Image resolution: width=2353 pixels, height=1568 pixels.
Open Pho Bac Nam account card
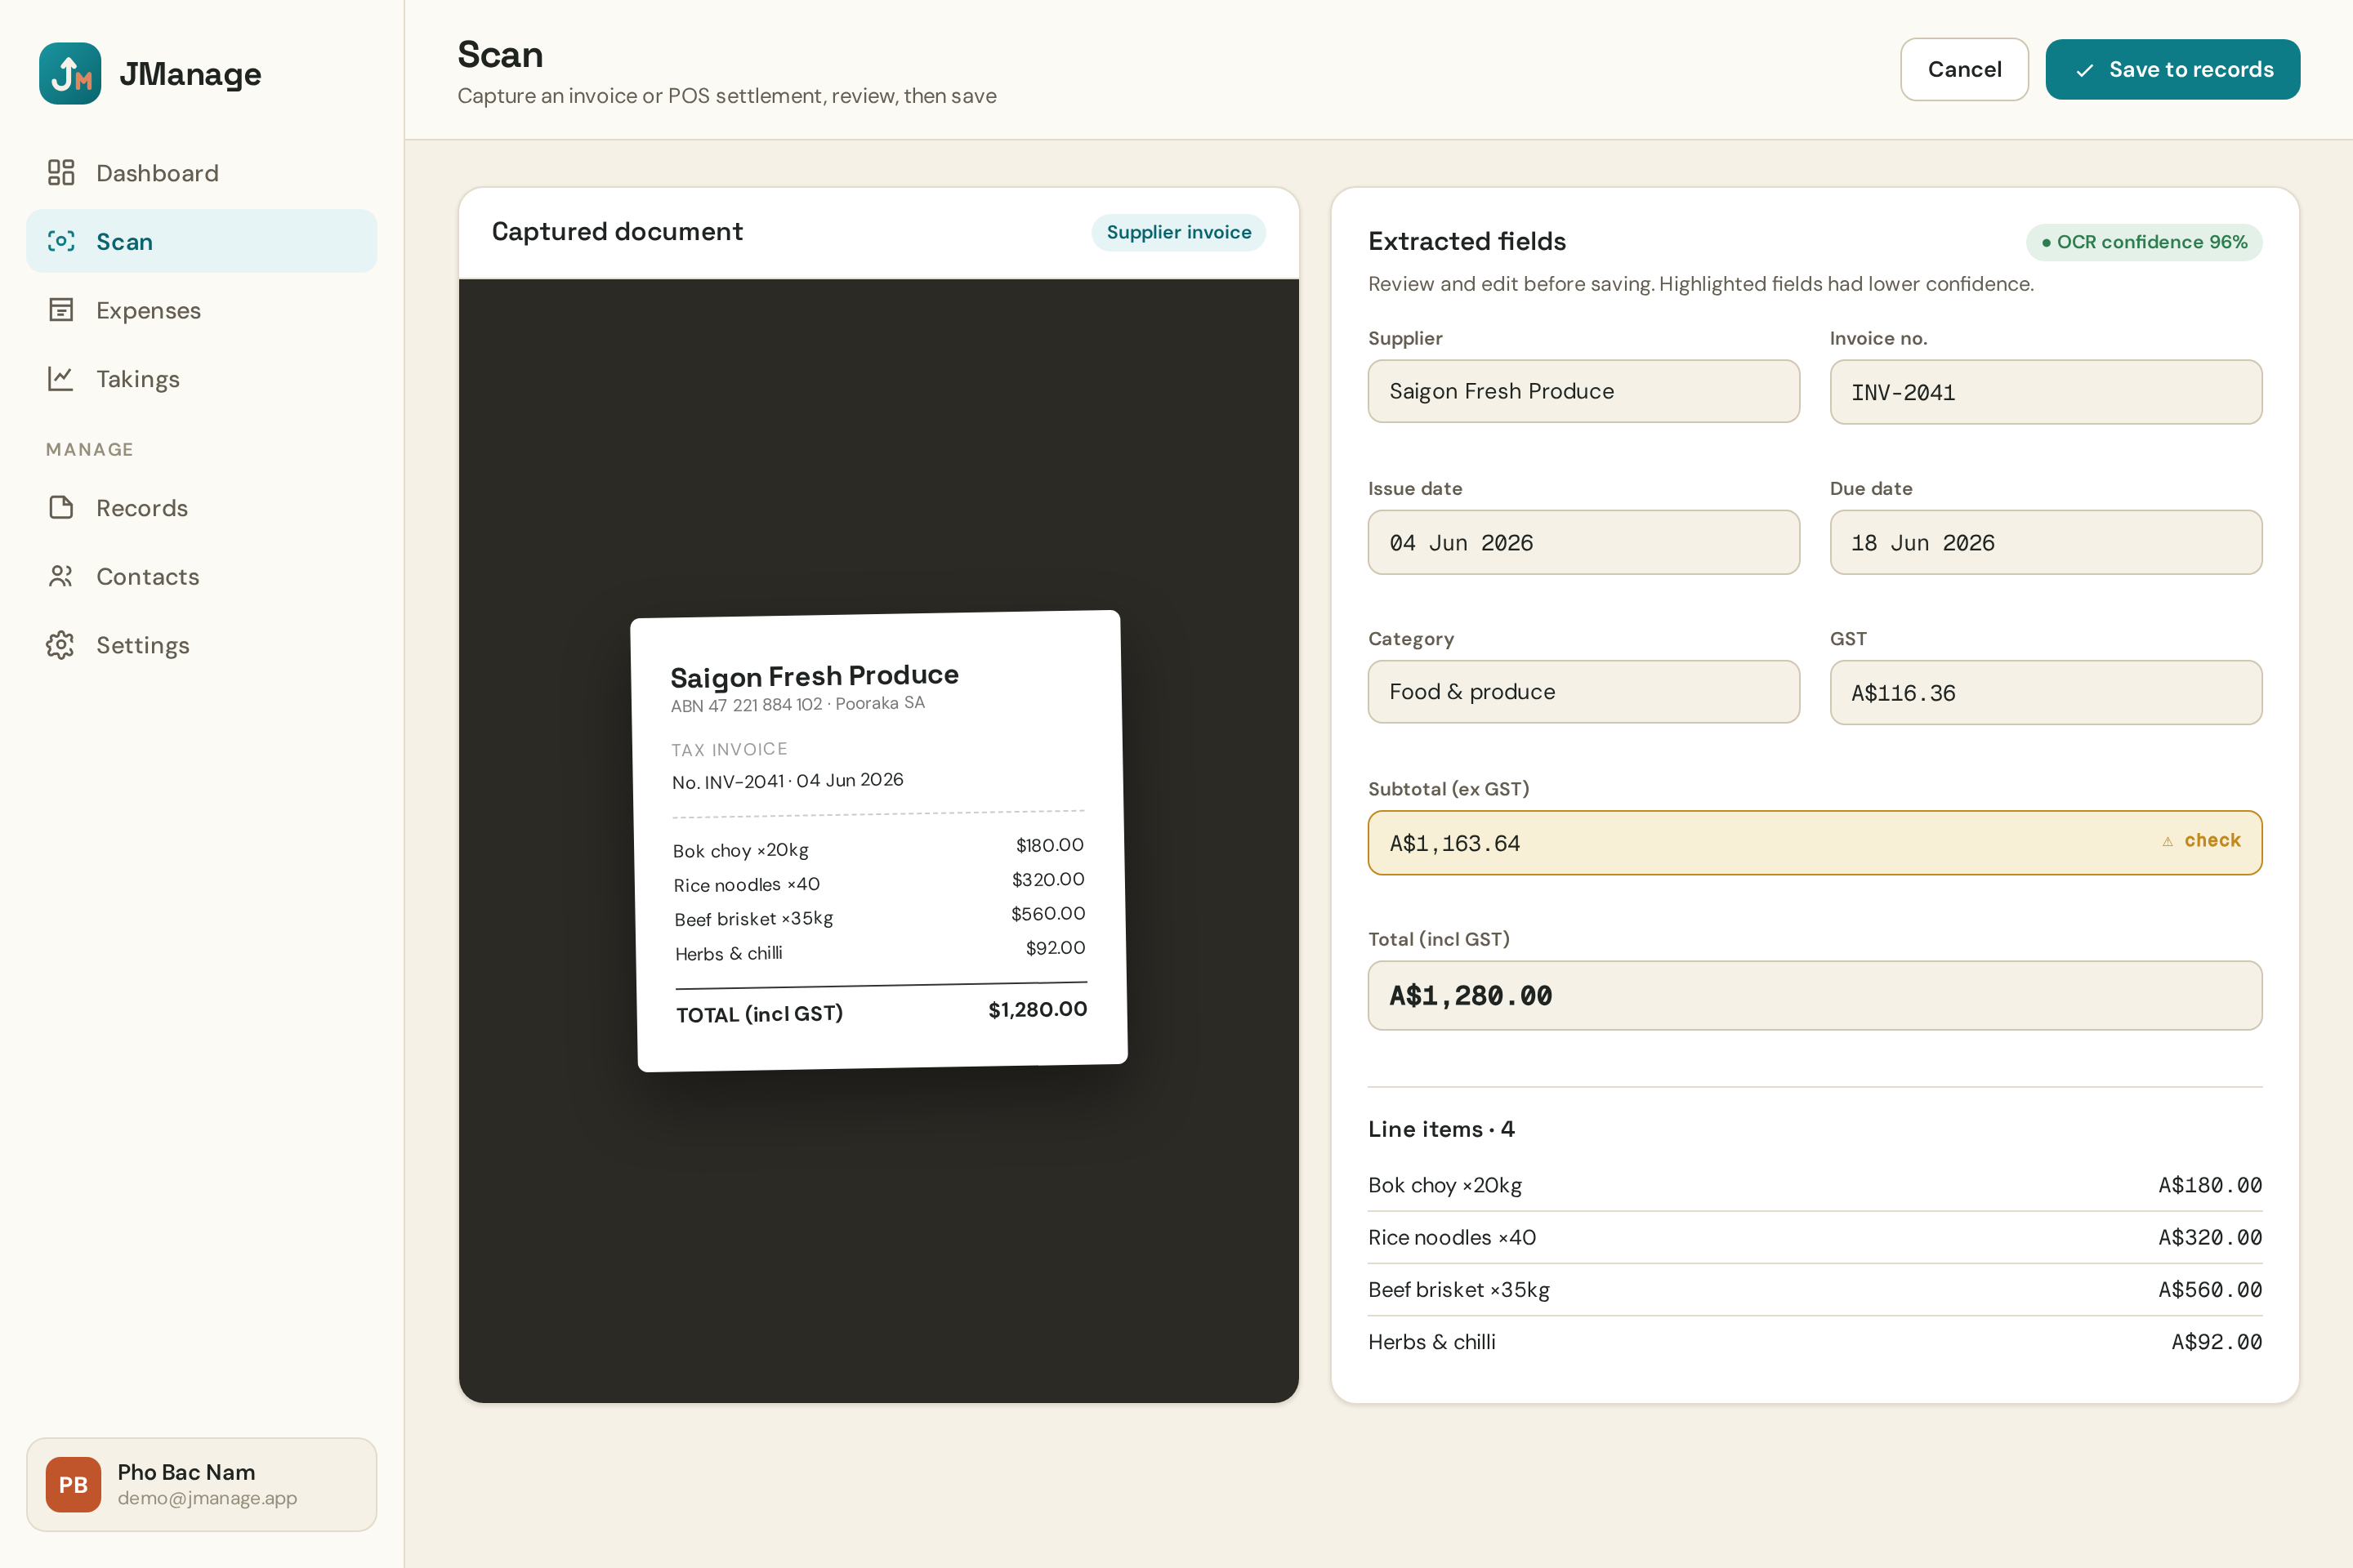202,1484
